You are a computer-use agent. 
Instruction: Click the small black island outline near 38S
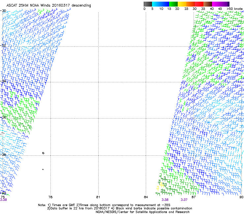[43, 153]
